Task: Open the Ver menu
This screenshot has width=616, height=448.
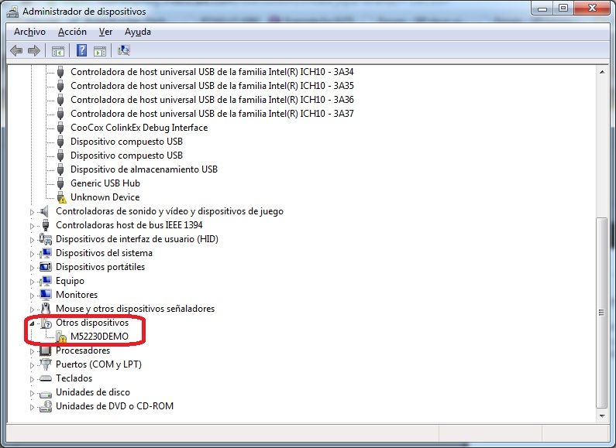Action: point(105,32)
